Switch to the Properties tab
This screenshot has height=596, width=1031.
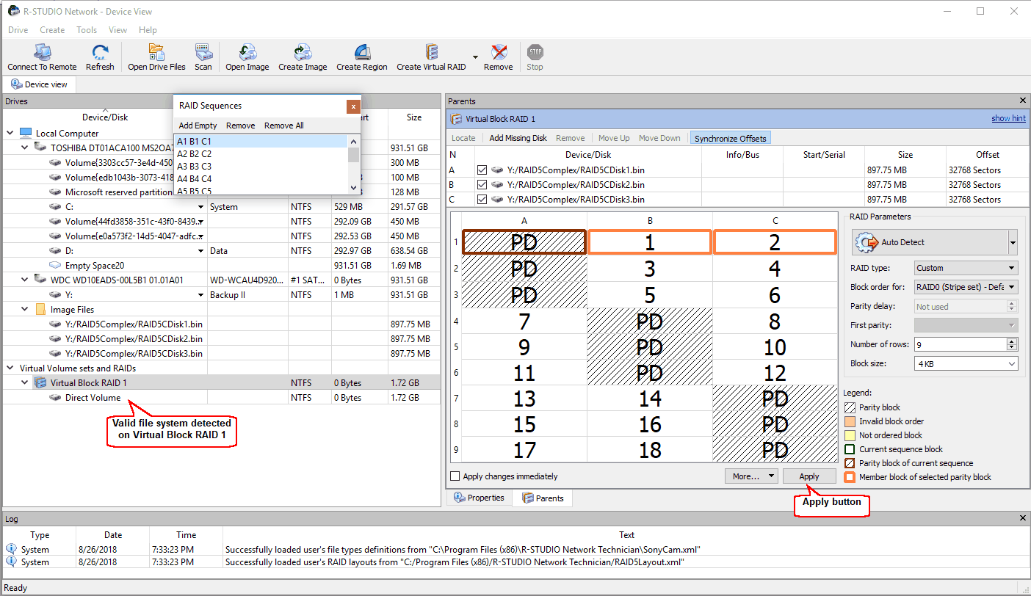point(479,498)
